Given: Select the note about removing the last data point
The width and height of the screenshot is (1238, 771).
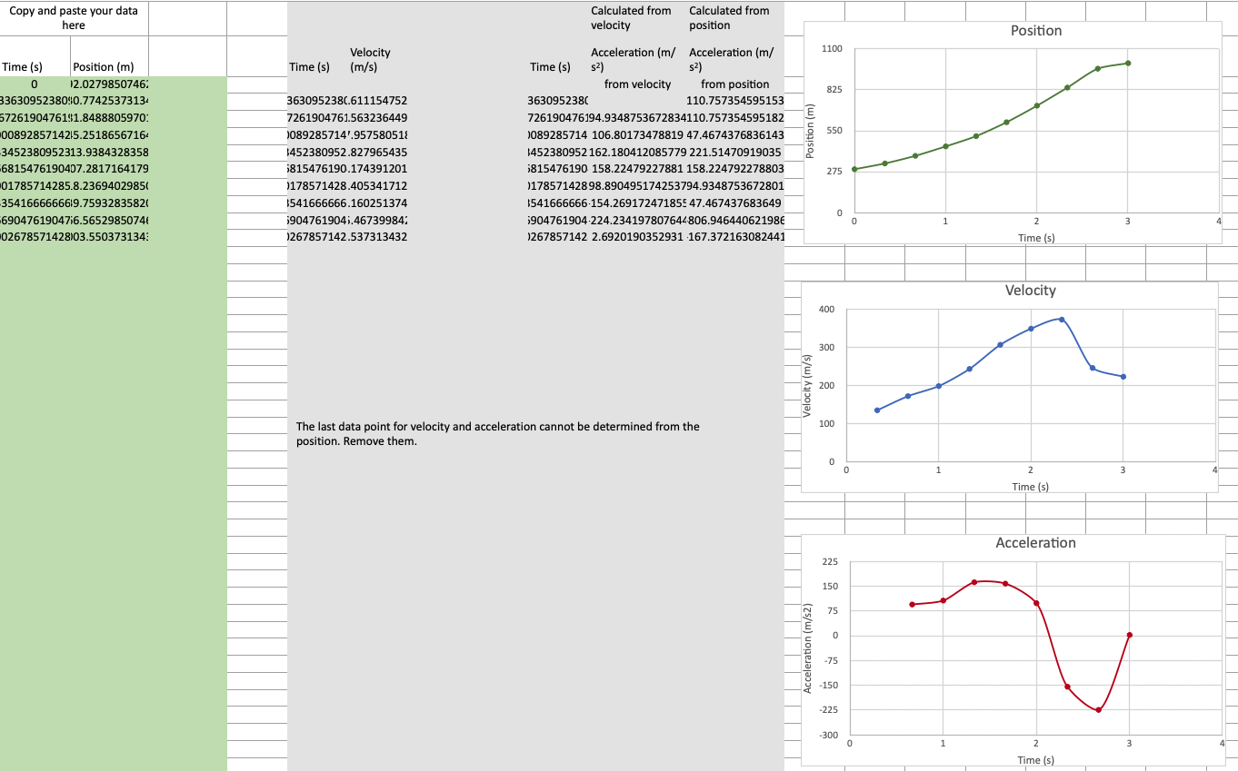Looking at the screenshot, I should pyautogui.click(x=498, y=433).
